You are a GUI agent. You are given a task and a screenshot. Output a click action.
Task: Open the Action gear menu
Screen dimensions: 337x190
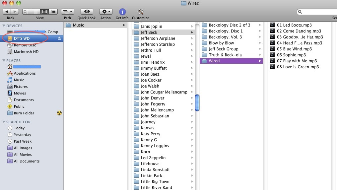tap(106, 11)
